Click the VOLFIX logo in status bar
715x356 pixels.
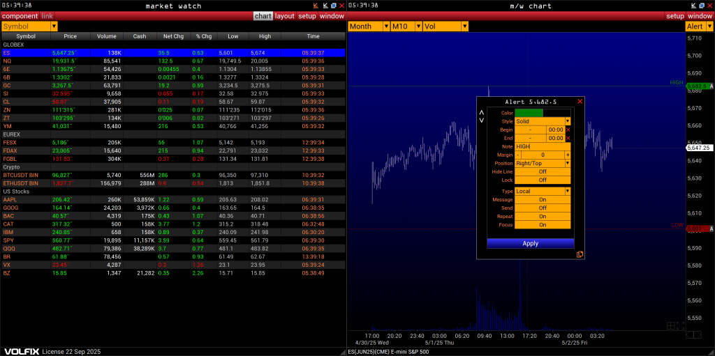(20, 352)
